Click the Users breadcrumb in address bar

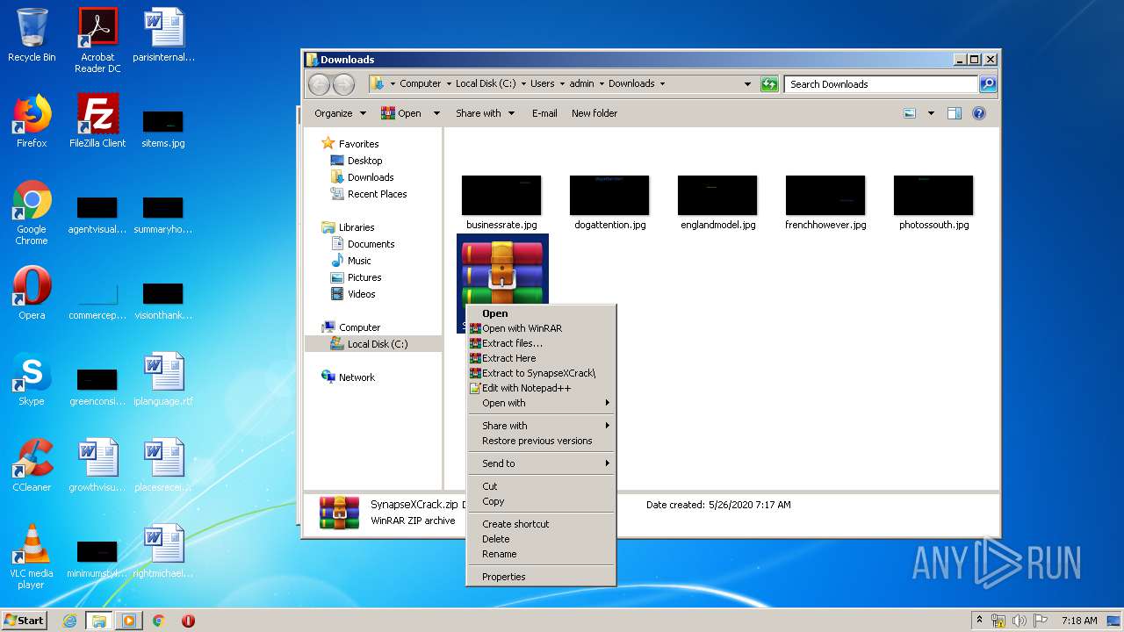point(542,84)
